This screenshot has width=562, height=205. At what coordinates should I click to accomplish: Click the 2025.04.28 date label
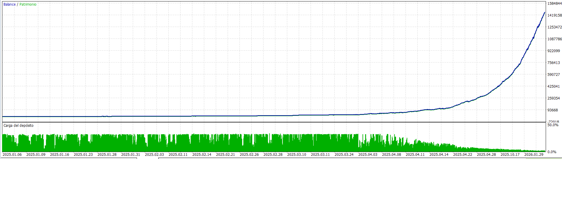486,155
